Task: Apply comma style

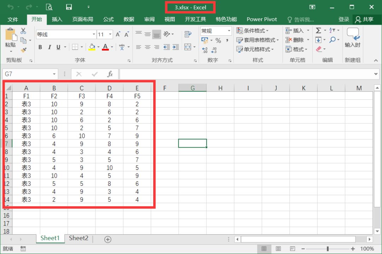Action: pos(227,40)
